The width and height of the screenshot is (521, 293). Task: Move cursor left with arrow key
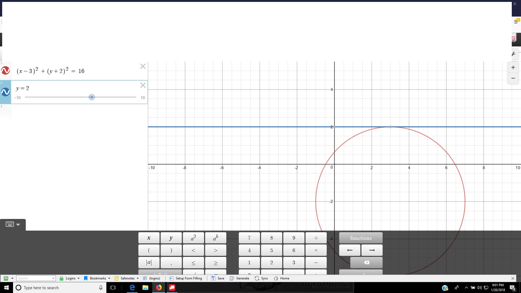tap(350, 250)
